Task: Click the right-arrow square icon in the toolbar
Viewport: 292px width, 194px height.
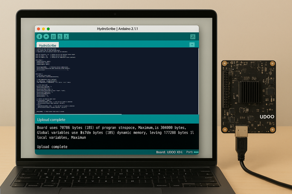Action: (66, 37)
